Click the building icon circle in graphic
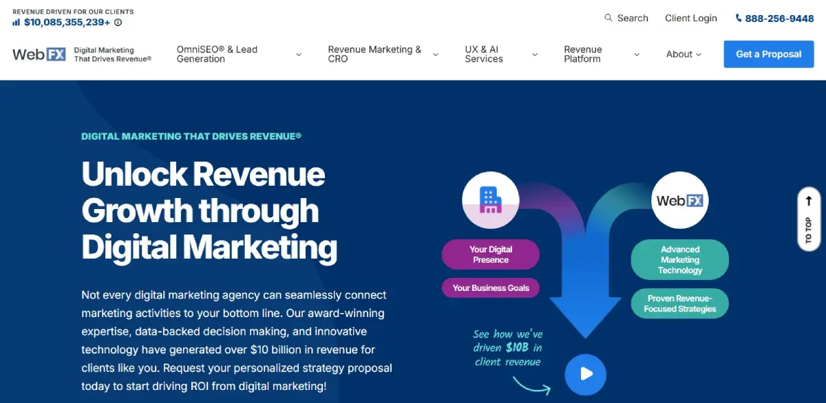 pyautogui.click(x=490, y=200)
